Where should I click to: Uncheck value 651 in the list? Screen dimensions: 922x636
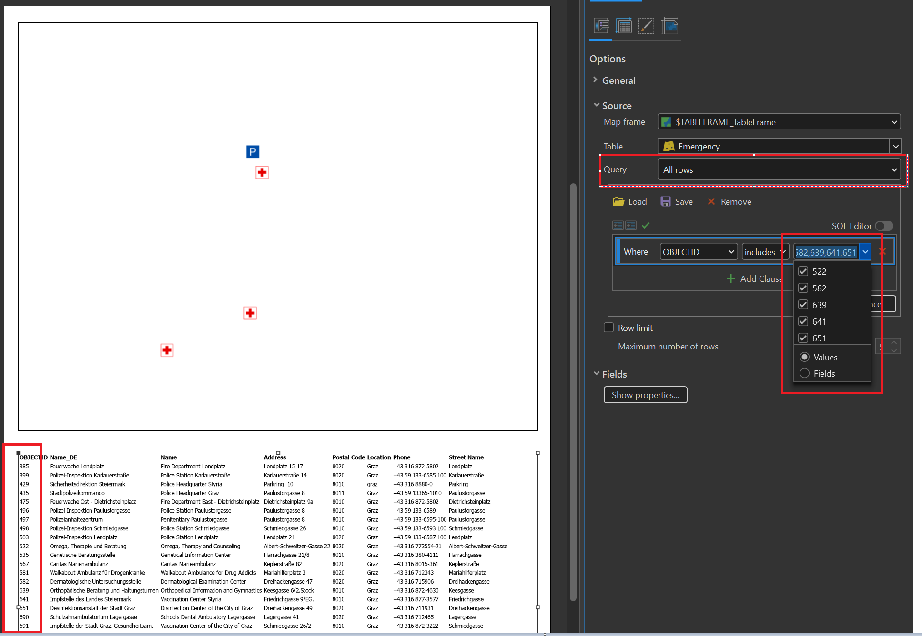point(803,338)
